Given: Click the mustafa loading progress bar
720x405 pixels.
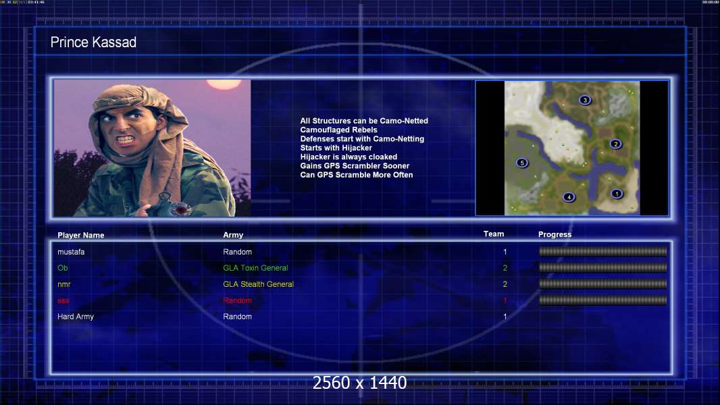Looking at the screenshot, I should coord(603,251).
